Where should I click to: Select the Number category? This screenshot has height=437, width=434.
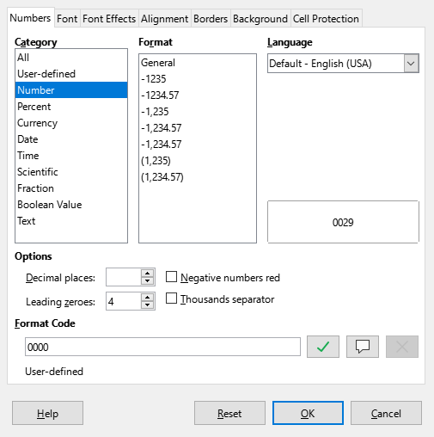pos(71,90)
